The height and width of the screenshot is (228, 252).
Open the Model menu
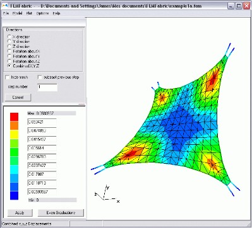18,13
